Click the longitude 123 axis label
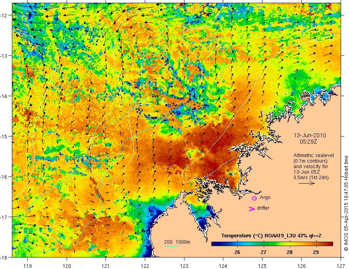 pos(184,266)
